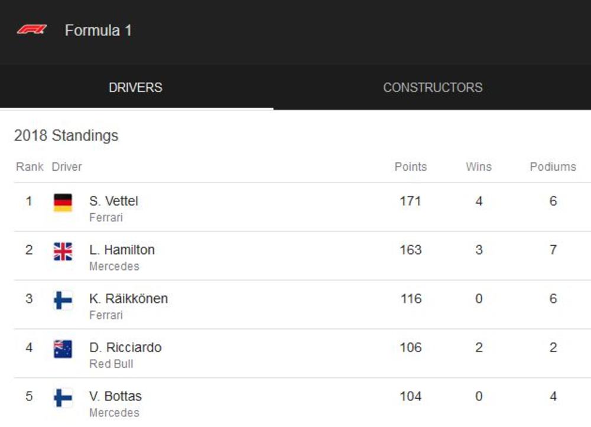Image resolution: width=591 pixels, height=427 pixels.
Task: Open the Constructors tab
Action: pyautogui.click(x=433, y=87)
